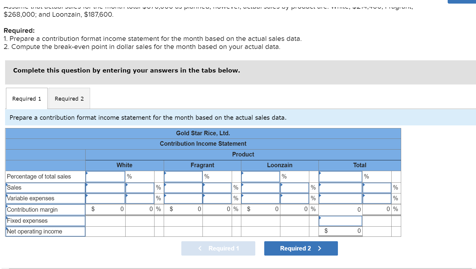Click the Required: heading text
The width and height of the screenshot is (476, 269).
(x=19, y=30)
